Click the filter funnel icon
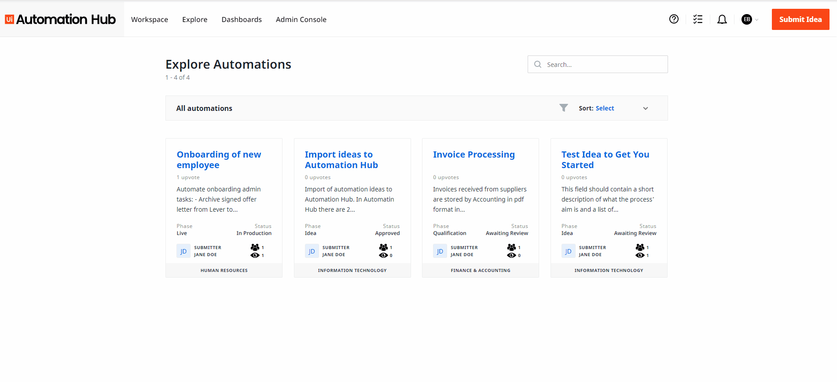The image size is (837, 382). click(563, 108)
